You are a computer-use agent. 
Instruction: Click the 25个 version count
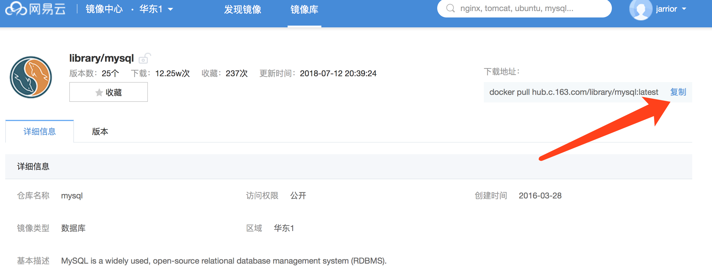point(110,73)
